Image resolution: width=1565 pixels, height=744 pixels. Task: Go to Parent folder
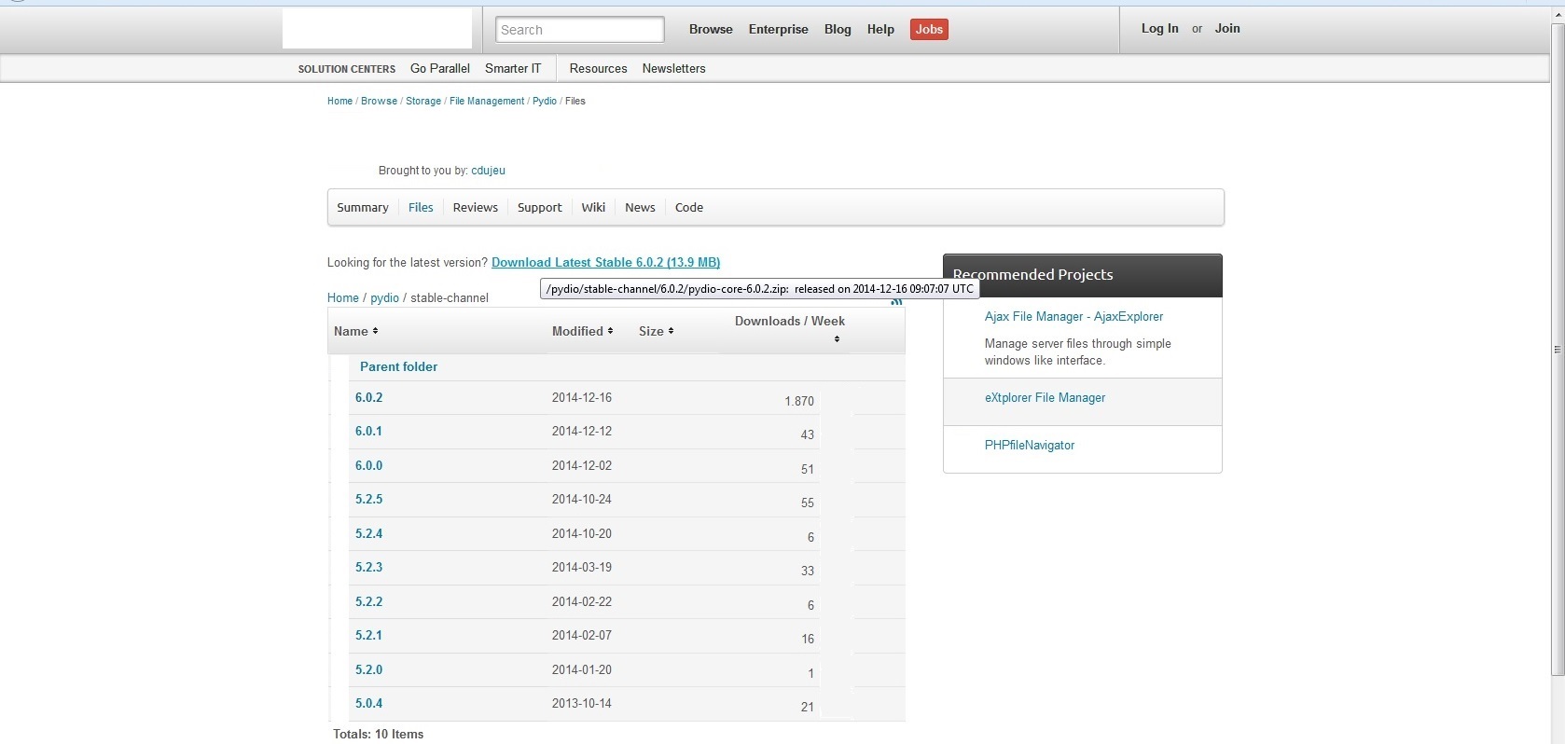398,367
